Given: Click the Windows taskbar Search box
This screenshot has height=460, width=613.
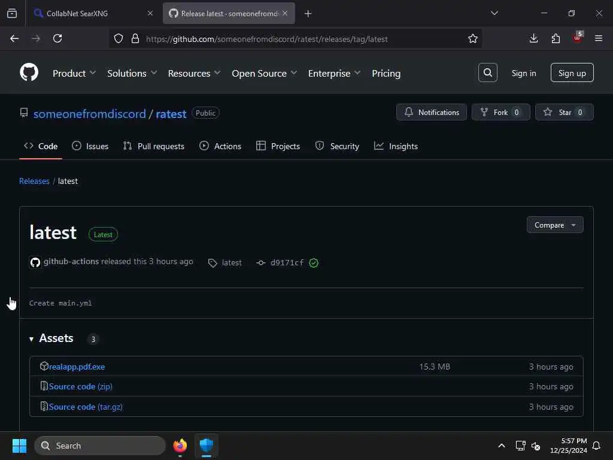Looking at the screenshot, I should [x=100, y=446].
